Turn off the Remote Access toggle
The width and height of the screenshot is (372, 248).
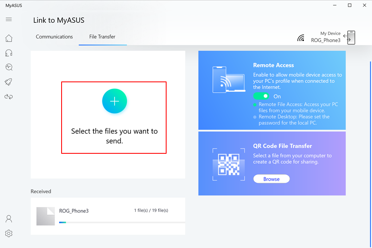coord(261,96)
